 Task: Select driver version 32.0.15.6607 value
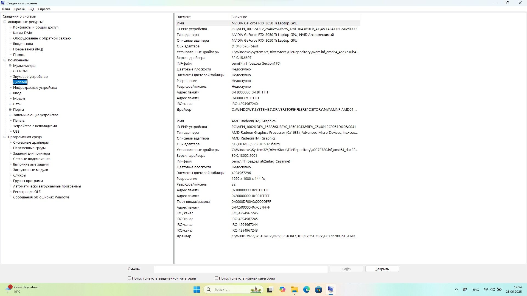[x=242, y=58]
